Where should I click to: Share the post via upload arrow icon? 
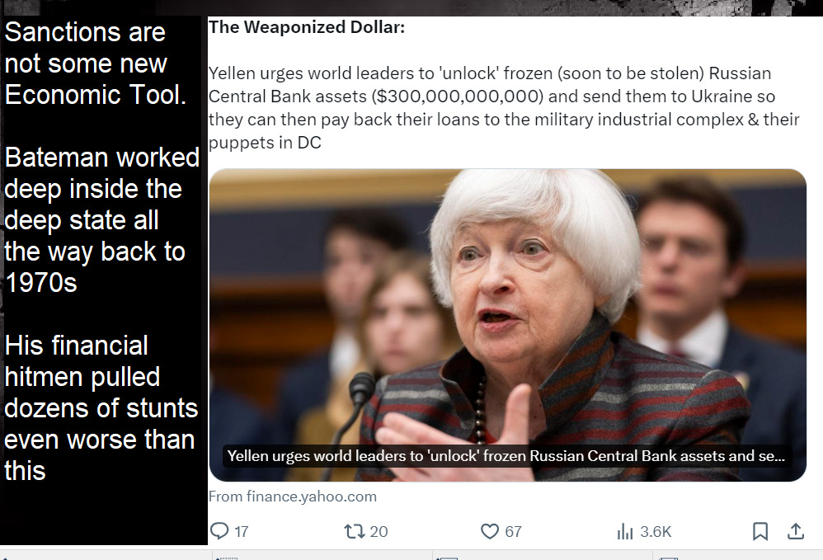pyautogui.click(x=796, y=531)
